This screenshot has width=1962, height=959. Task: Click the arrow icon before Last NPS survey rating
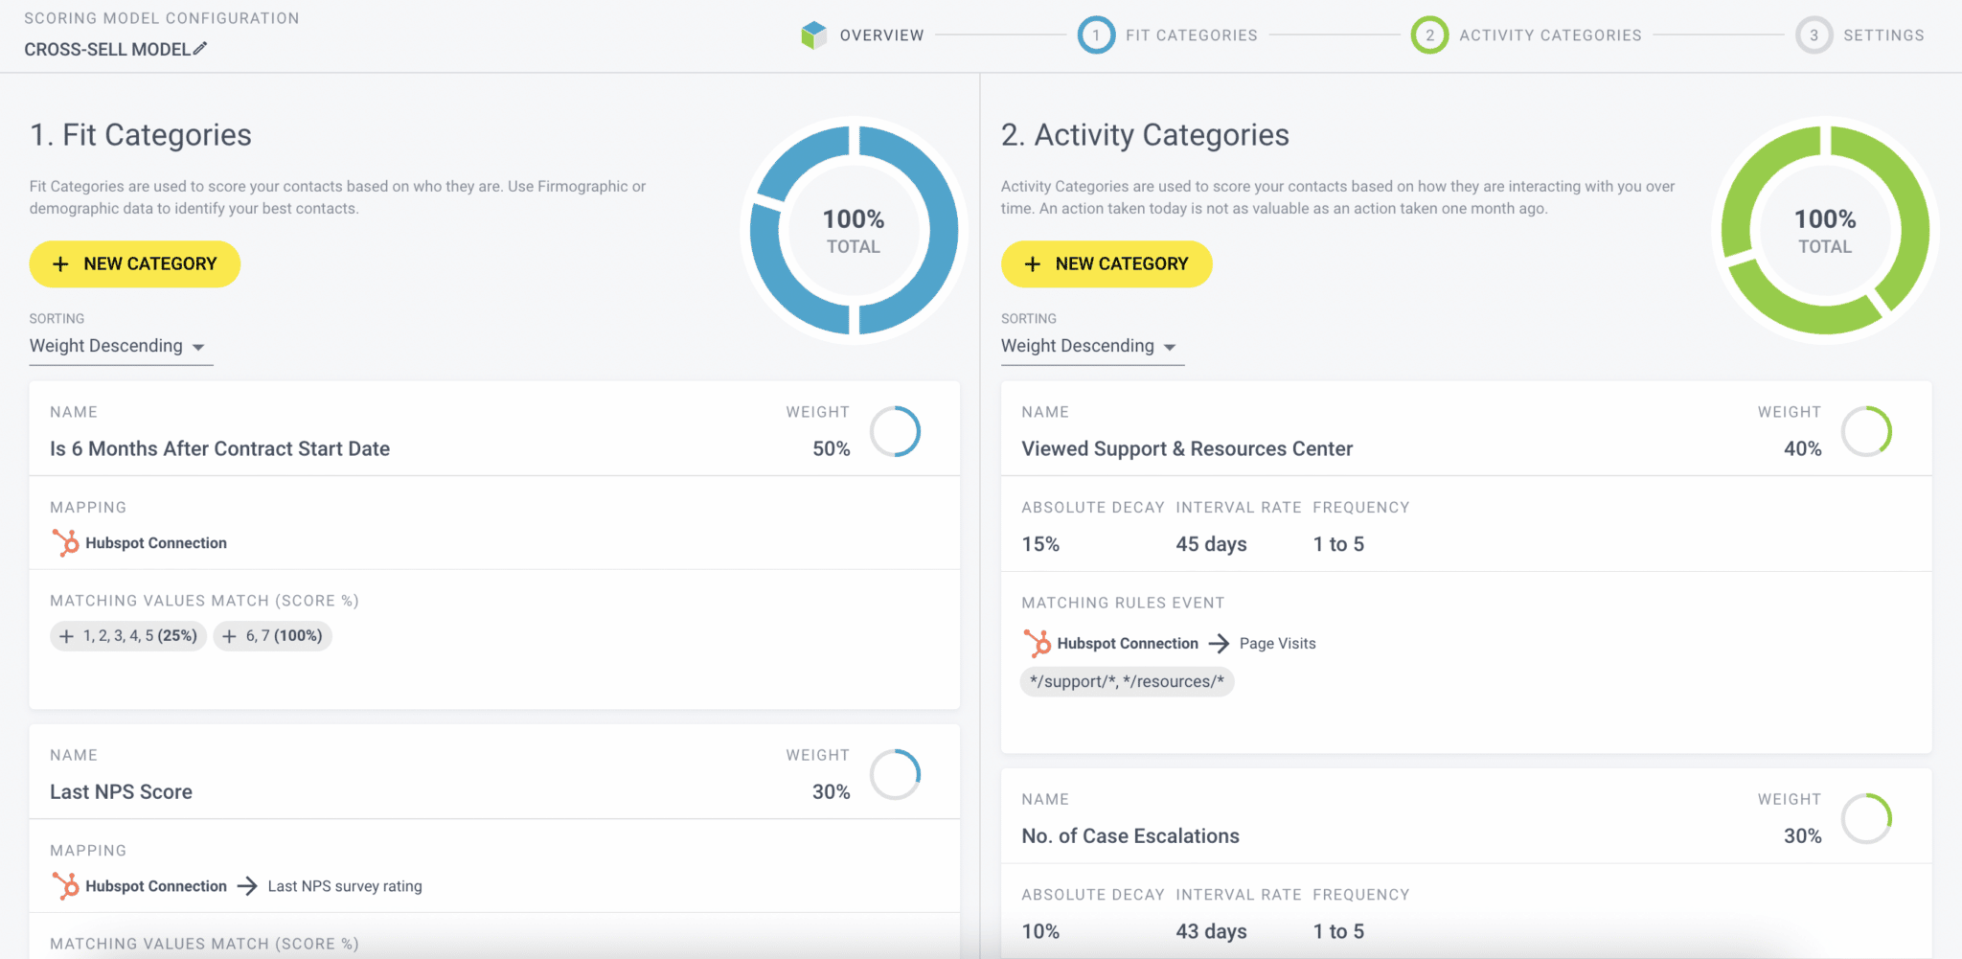(x=247, y=886)
